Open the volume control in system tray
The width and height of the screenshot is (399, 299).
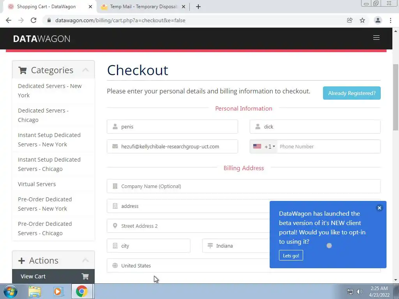[x=360, y=292]
